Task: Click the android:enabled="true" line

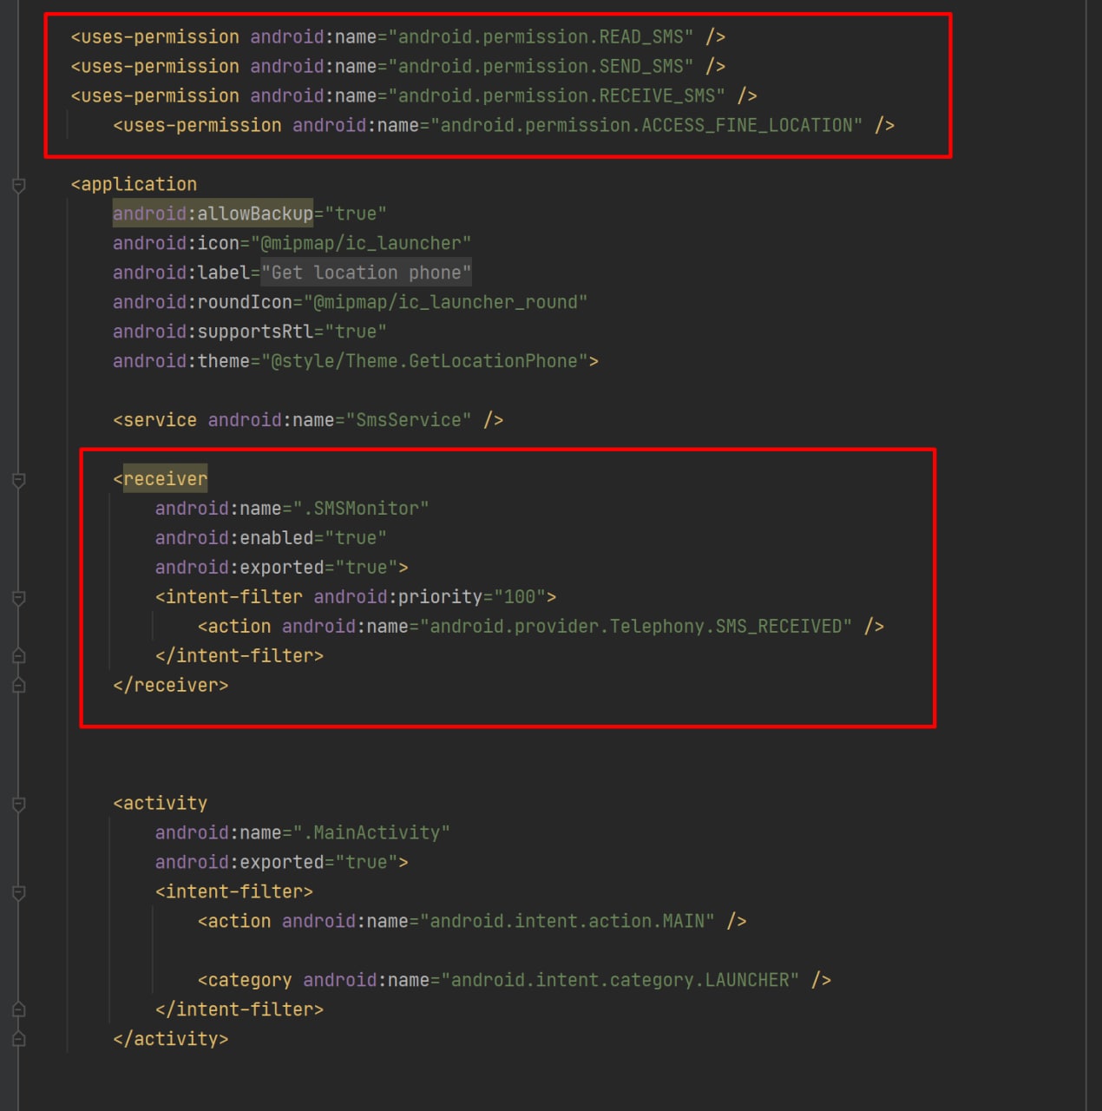Action: 271,538
